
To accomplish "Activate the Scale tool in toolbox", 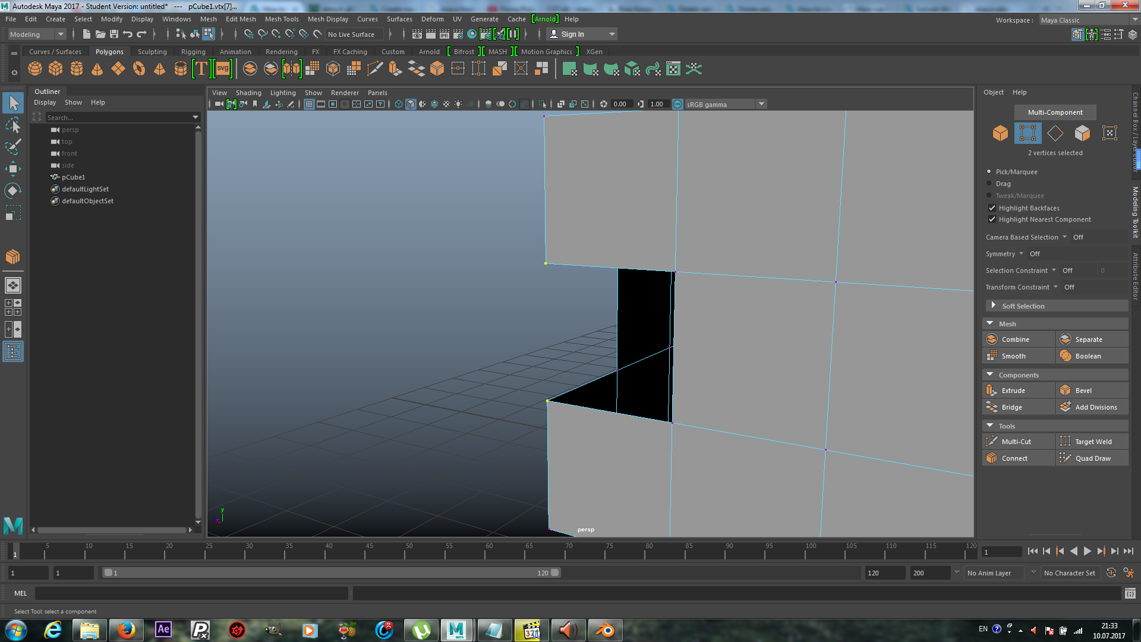I will pyautogui.click(x=13, y=213).
